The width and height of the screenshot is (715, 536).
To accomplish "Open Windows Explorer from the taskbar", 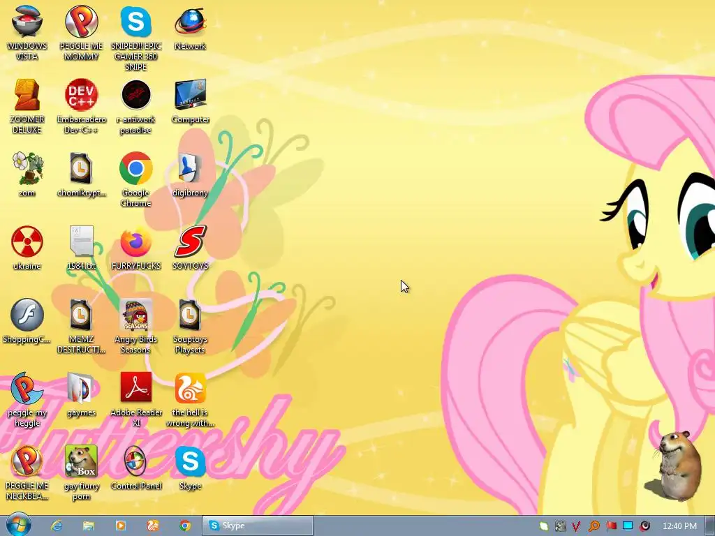I will [x=89, y=526].
